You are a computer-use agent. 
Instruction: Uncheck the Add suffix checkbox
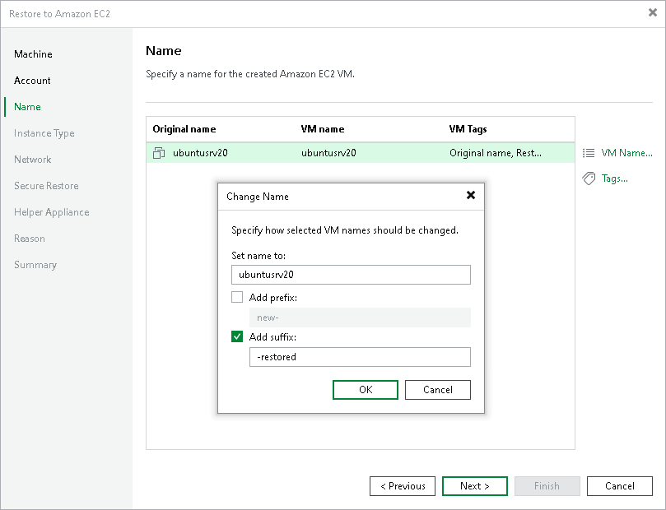[x=237, y=337]
